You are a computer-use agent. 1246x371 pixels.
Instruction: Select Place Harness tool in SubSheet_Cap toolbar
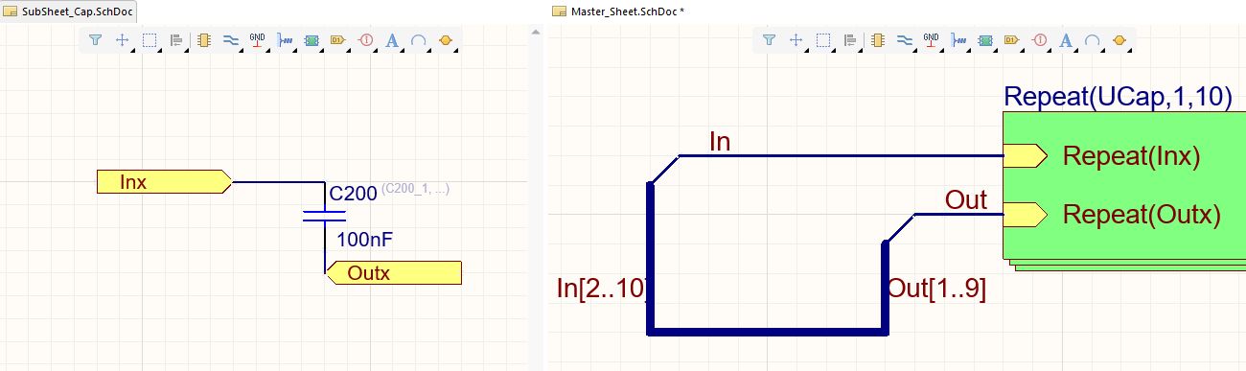coord(285,40)
